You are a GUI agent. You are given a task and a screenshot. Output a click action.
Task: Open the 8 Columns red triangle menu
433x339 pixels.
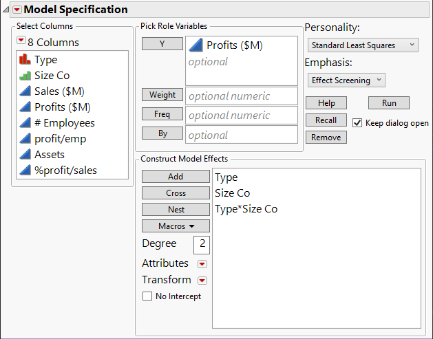21,42
